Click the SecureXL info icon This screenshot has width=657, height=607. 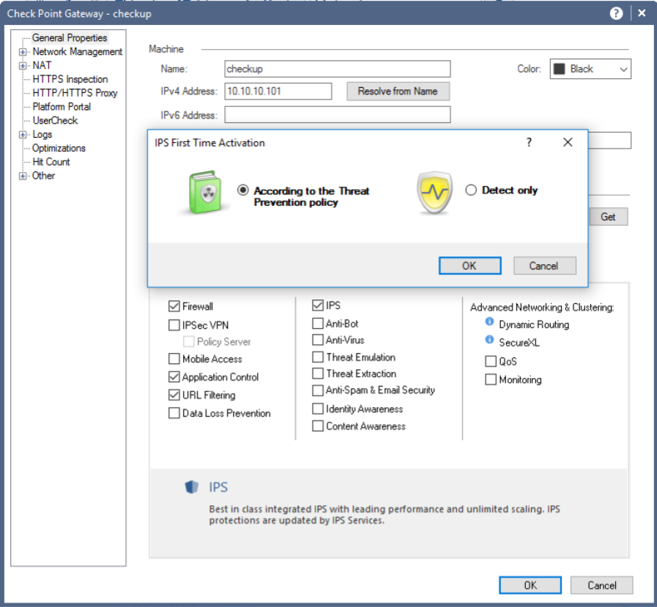pyautogui.click(x=489, y=339)
